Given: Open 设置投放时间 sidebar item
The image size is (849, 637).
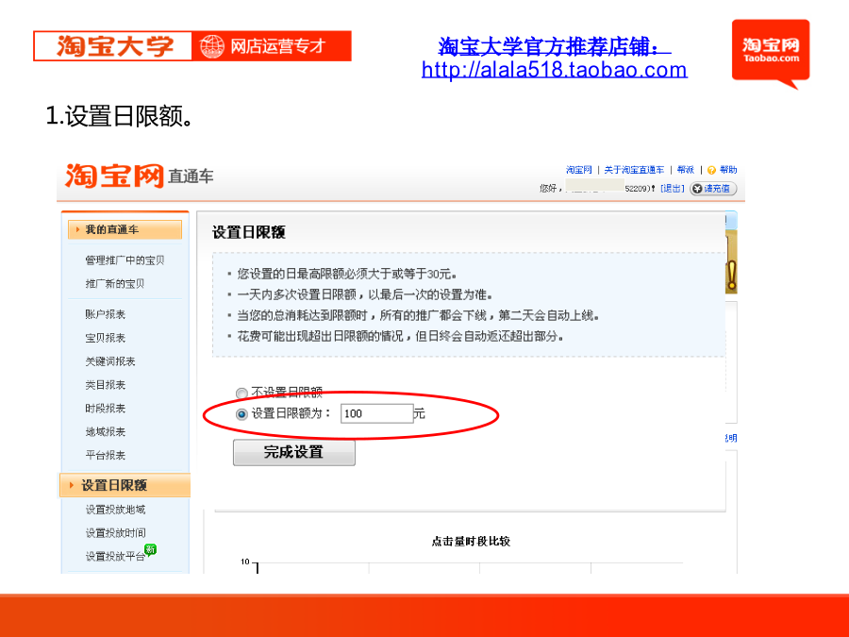Looking at the screenshot, I should 115,533.
